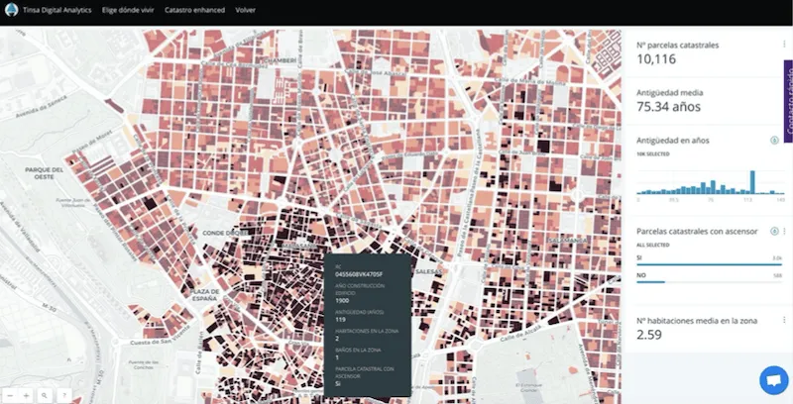
Task: Open options for Nº habitaciones media widget
Action: click(784, 320)
